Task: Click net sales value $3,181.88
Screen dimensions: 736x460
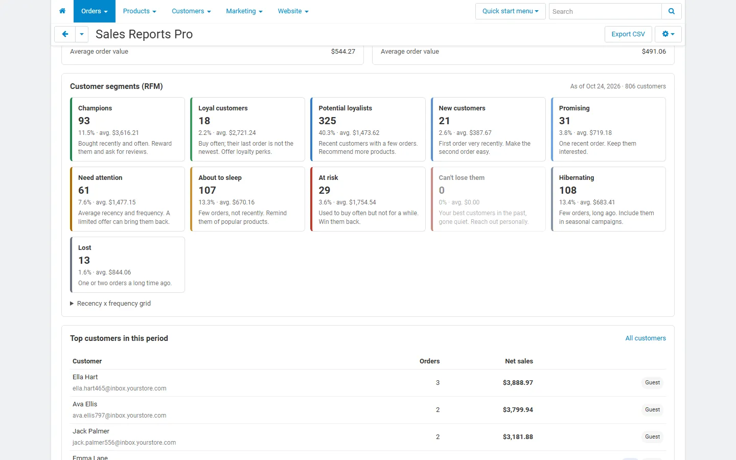Action: tap(518, 437)
